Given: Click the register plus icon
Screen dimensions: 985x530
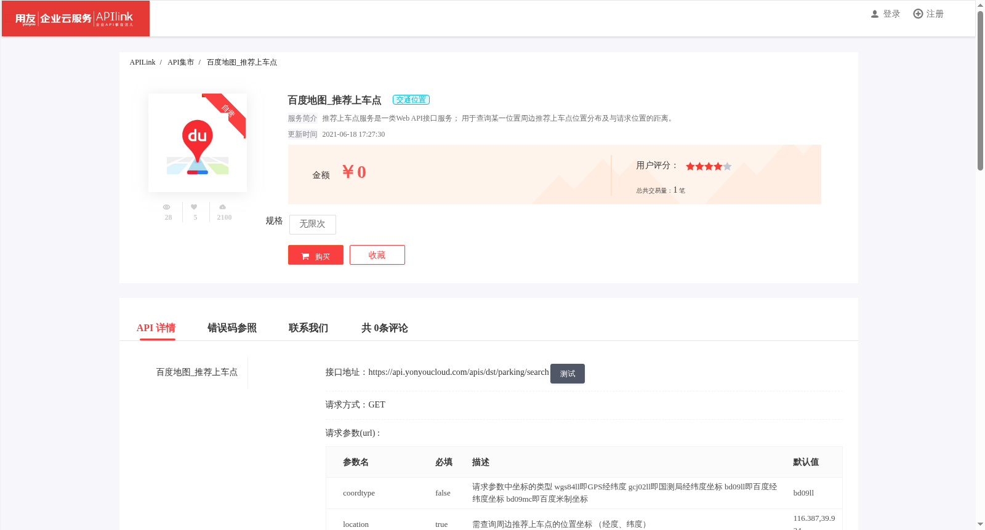Looking at the screenshot, I should pyautogui.click(x=918, y=14).
